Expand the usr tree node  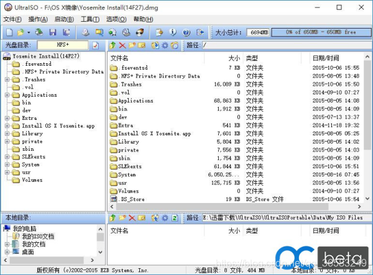click(7, 172)
